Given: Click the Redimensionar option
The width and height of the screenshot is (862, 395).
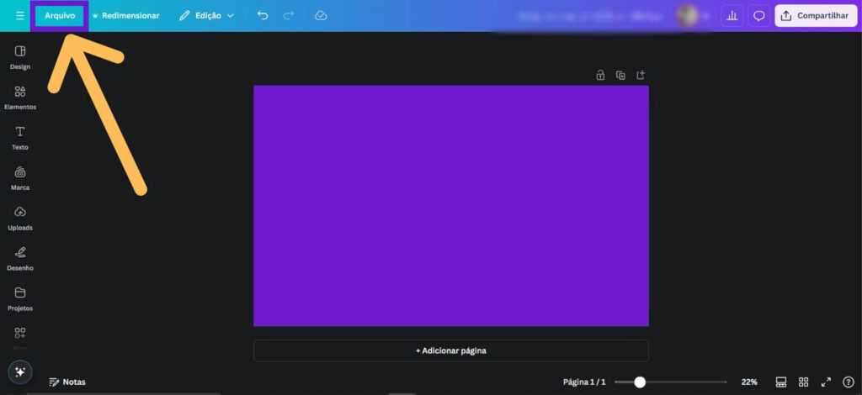Looking at the screenshot, I should (125, 15).
